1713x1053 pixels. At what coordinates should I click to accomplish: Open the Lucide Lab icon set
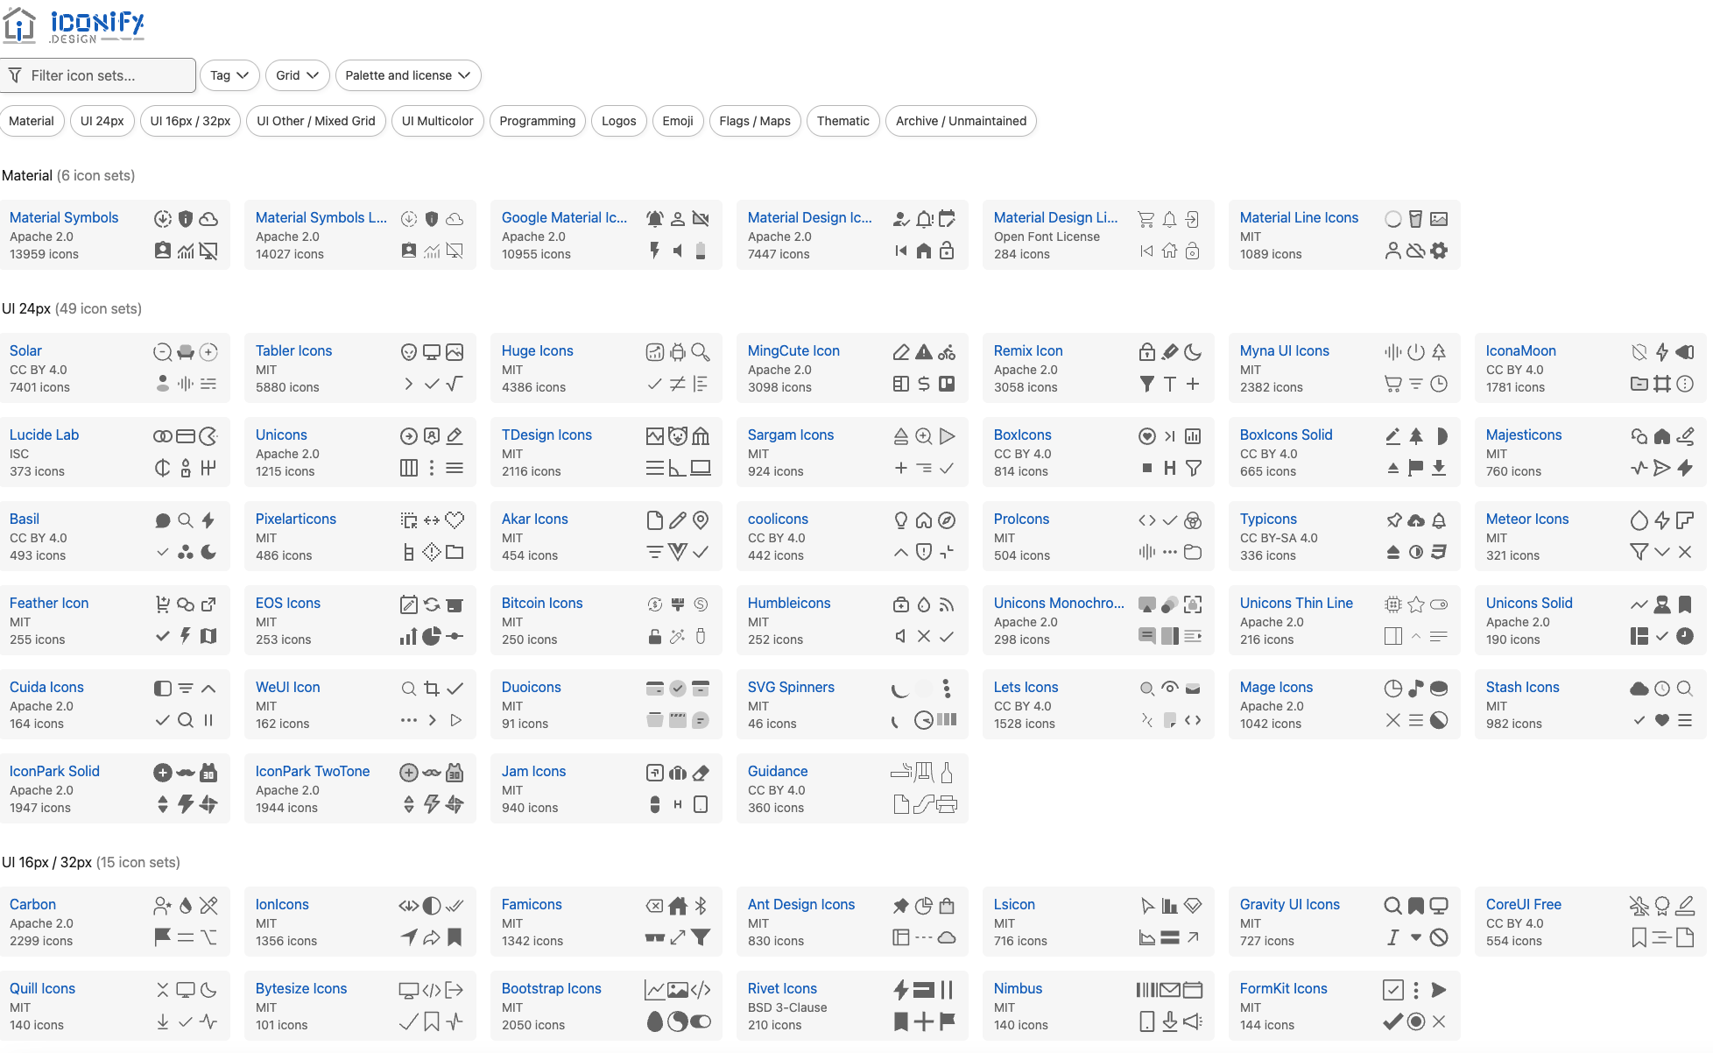point(45,435)
